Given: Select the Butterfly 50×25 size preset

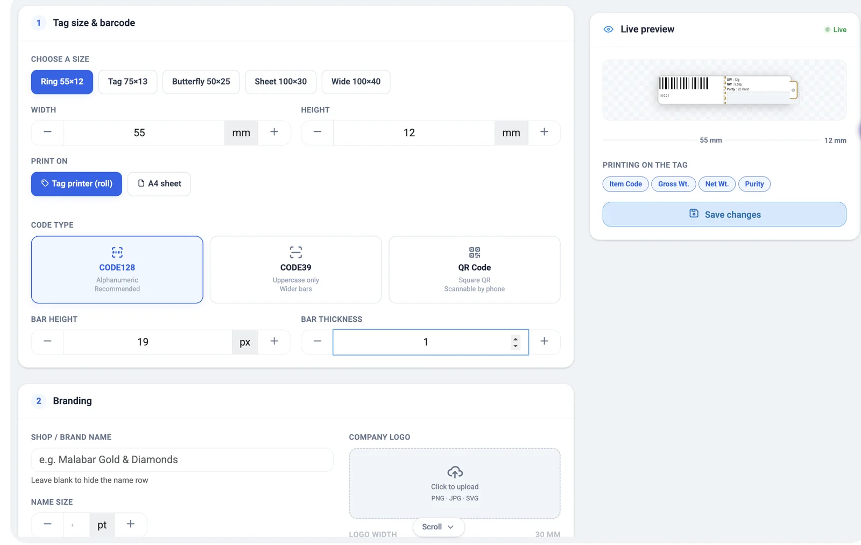Looking at the screenshot, I should 201,82.
